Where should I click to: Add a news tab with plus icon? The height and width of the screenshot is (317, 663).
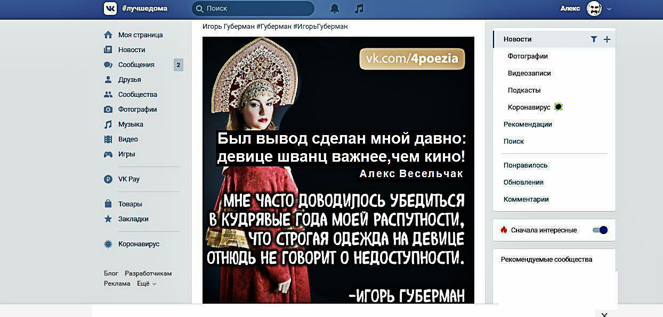click(607, 39)
